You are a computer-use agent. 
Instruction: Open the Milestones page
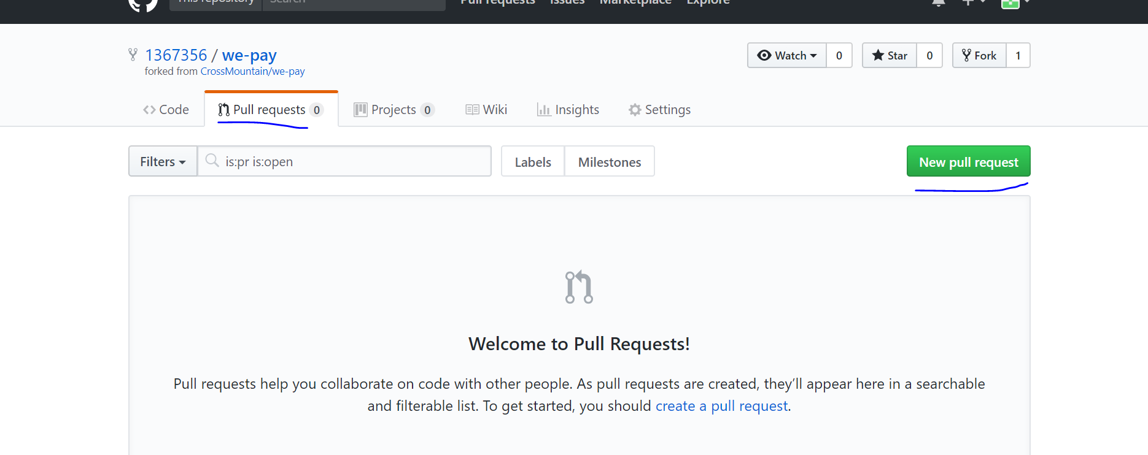pyautogui.click(x=610, y=162)
